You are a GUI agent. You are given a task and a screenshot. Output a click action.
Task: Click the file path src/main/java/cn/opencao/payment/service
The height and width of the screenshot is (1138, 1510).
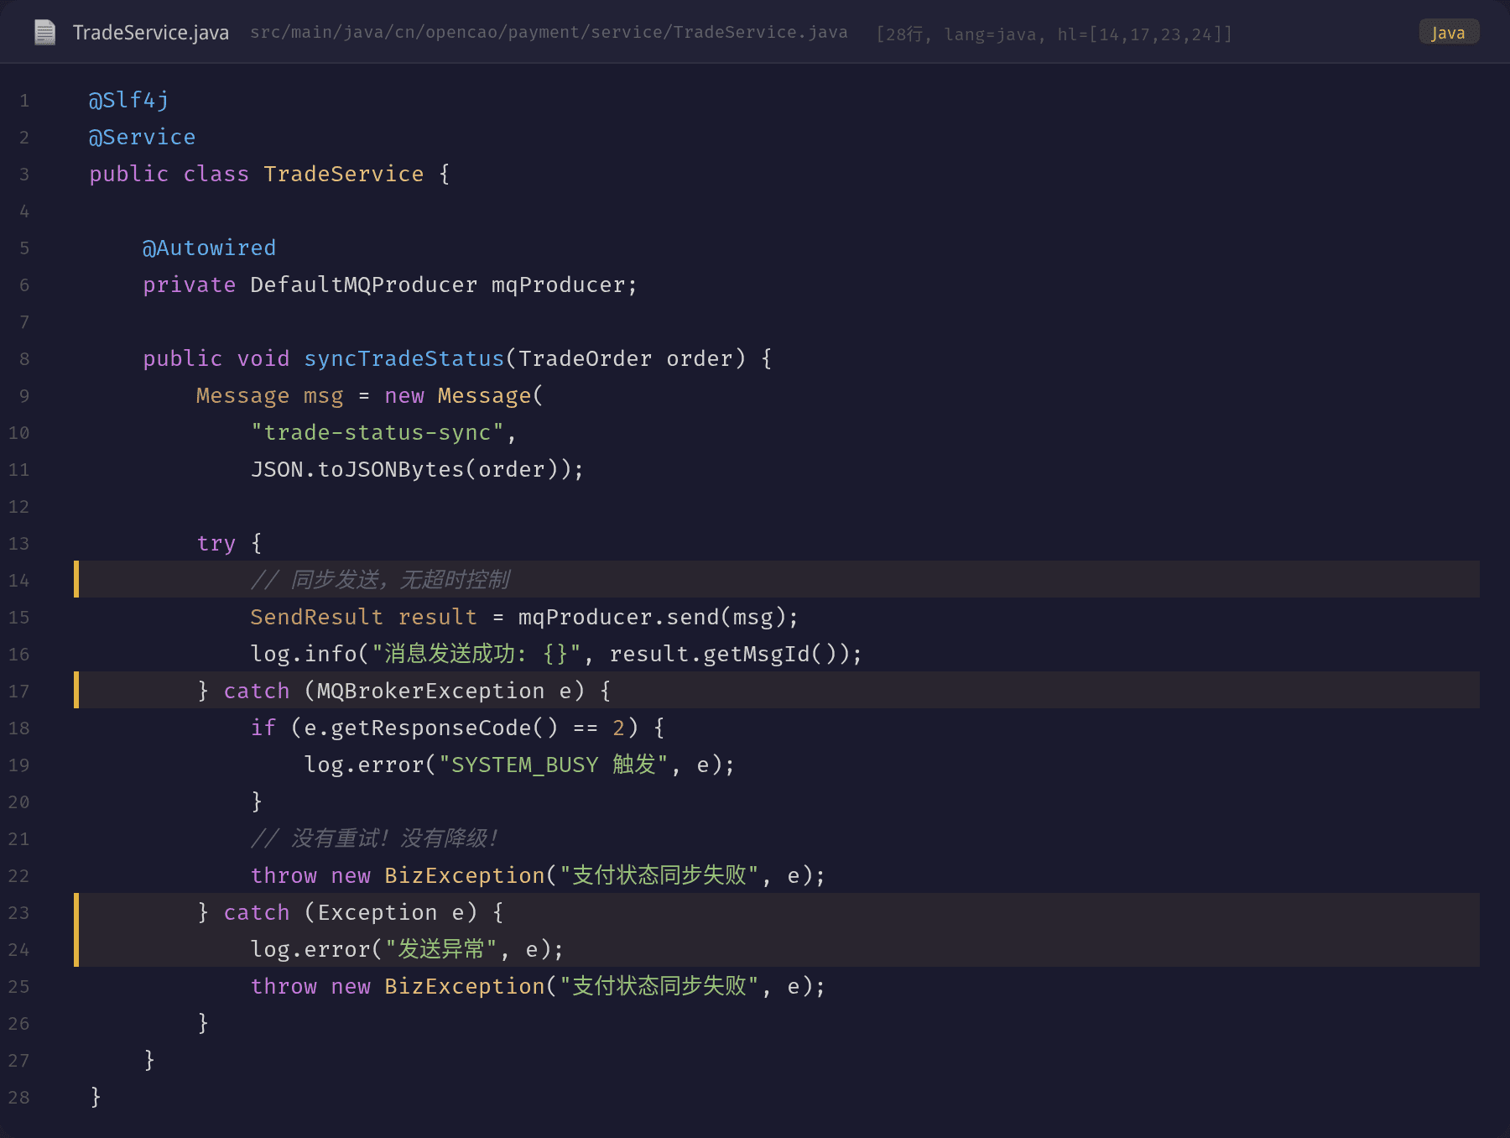tap(549, 33)
